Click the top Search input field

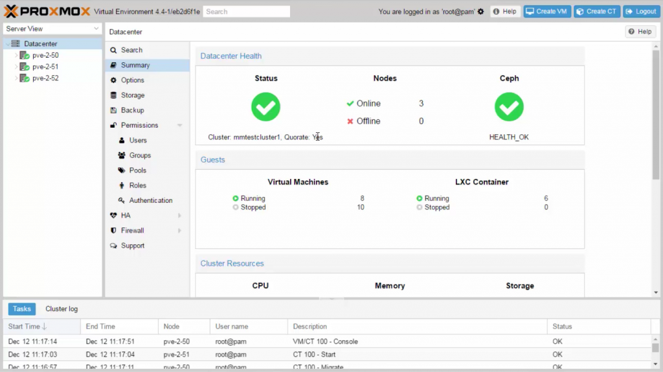point(246,12)
